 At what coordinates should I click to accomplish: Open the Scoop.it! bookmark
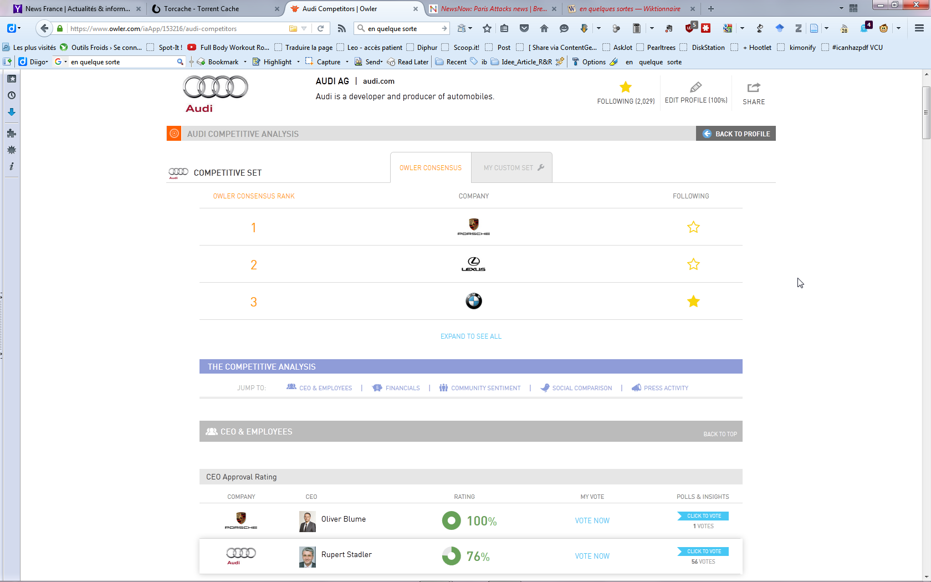pos(461,47)
